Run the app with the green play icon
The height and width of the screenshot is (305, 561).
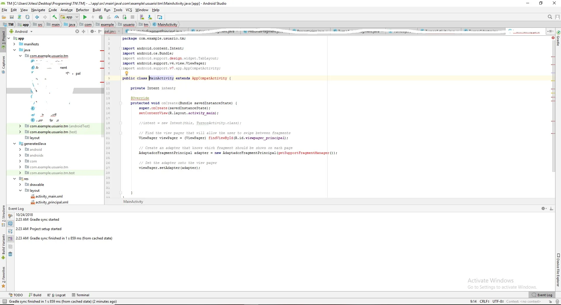85,17
